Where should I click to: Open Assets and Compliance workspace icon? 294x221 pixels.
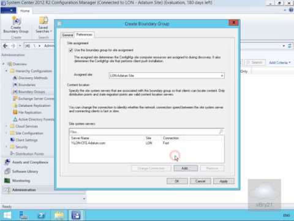(7, 162)
